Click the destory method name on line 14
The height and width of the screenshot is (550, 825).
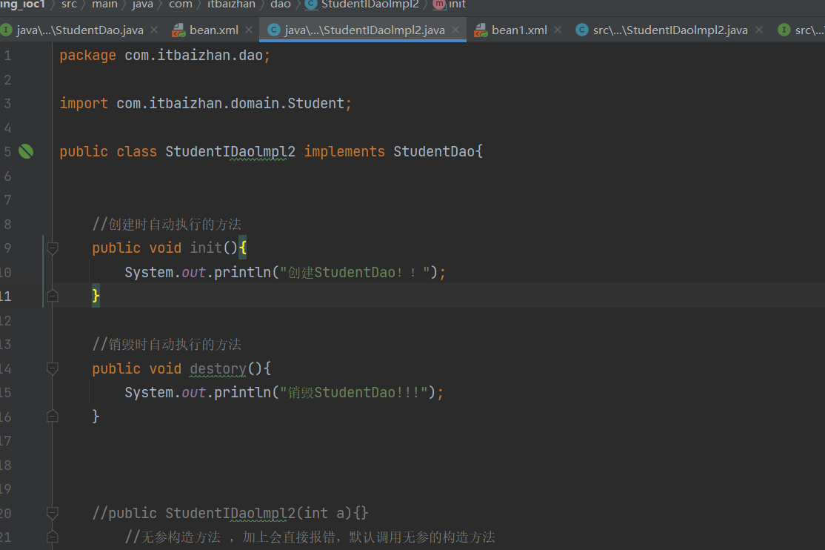point(218,369)
